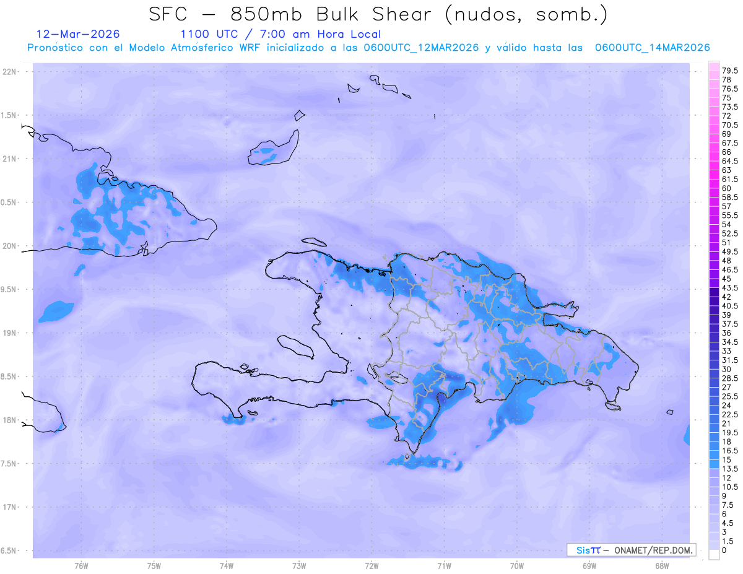Click the colorbar value '55.5'
Screen dimensions: 743x574
[x=730, y=215]
